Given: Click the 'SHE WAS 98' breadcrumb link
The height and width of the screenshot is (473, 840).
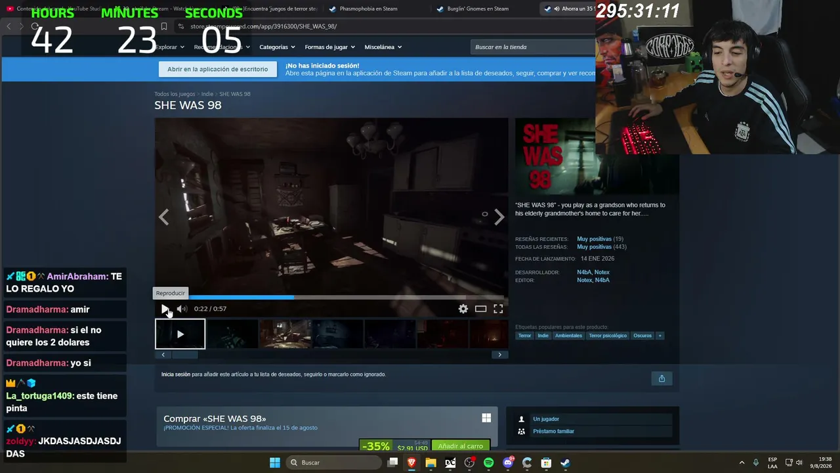Looking at the screenshot, I should [235, 94].
